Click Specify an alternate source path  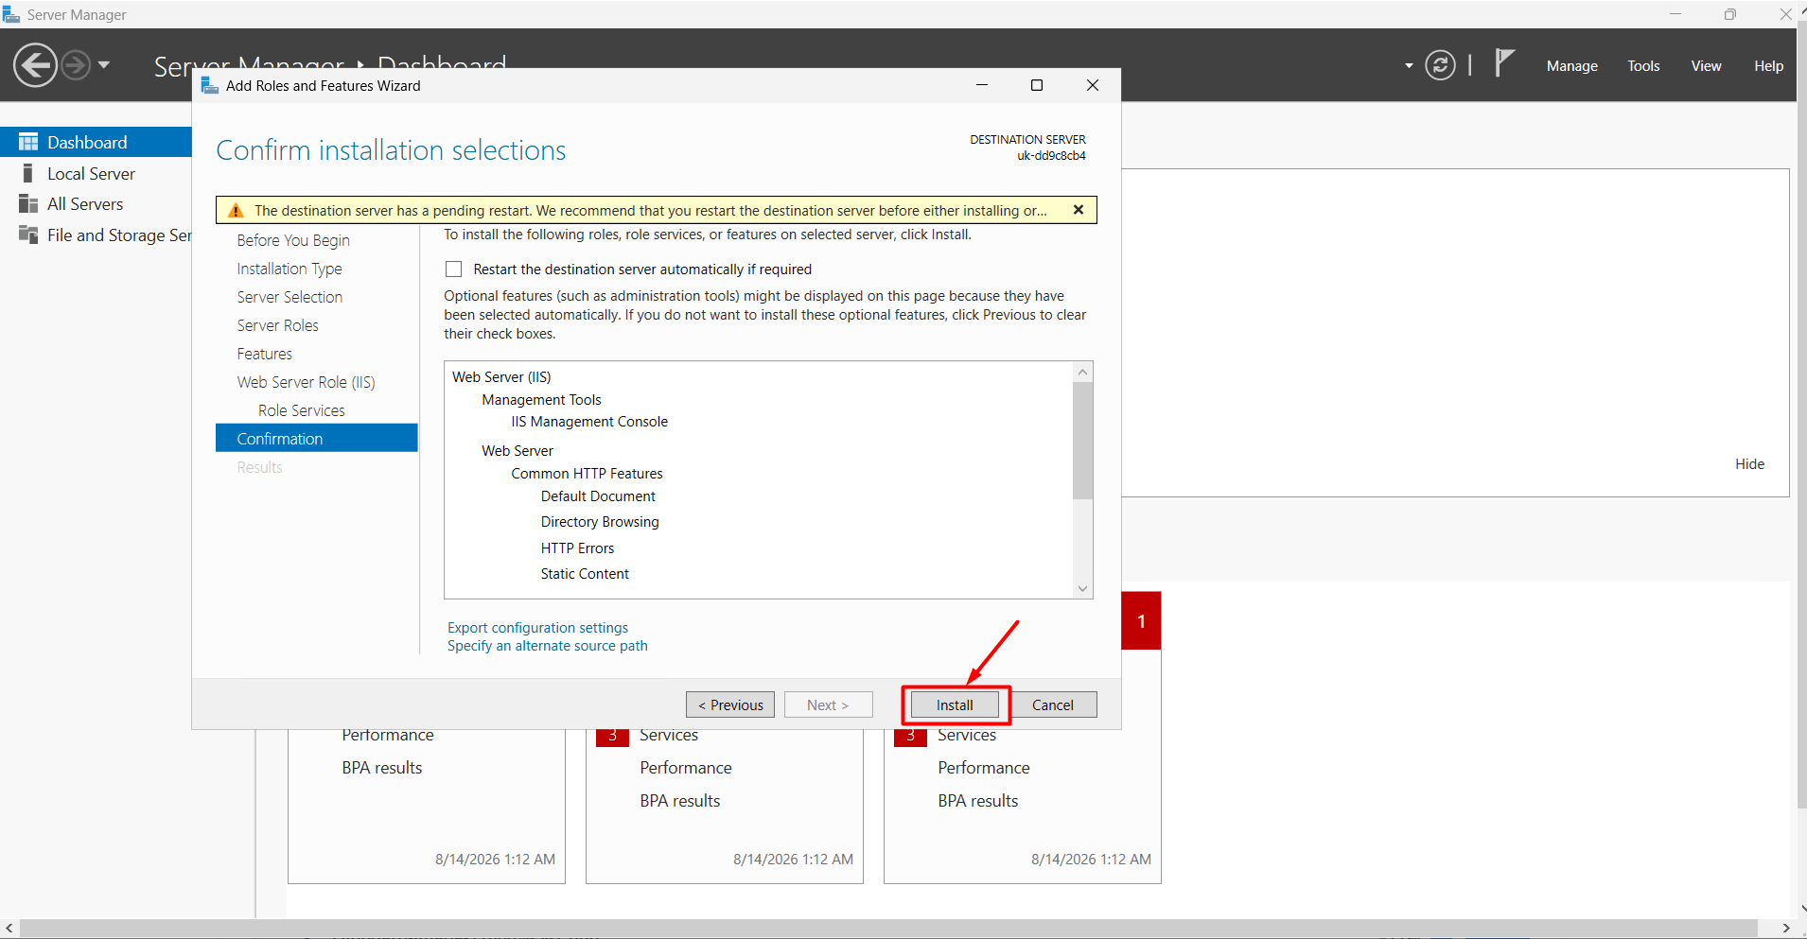click(548, 646)
